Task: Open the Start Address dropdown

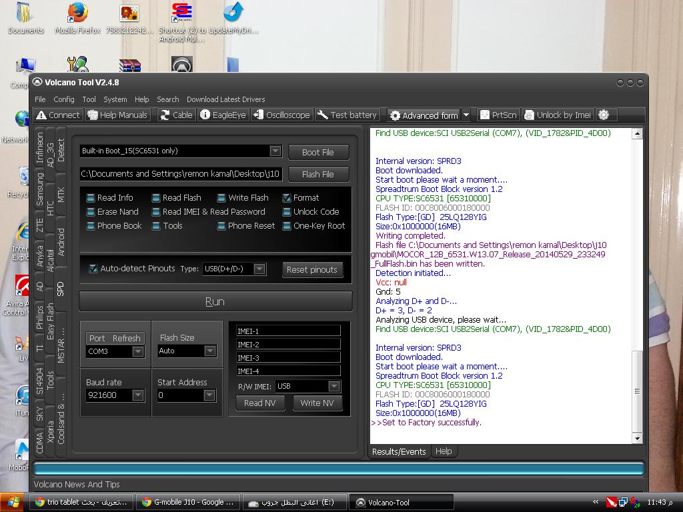Action: (209, 395)
